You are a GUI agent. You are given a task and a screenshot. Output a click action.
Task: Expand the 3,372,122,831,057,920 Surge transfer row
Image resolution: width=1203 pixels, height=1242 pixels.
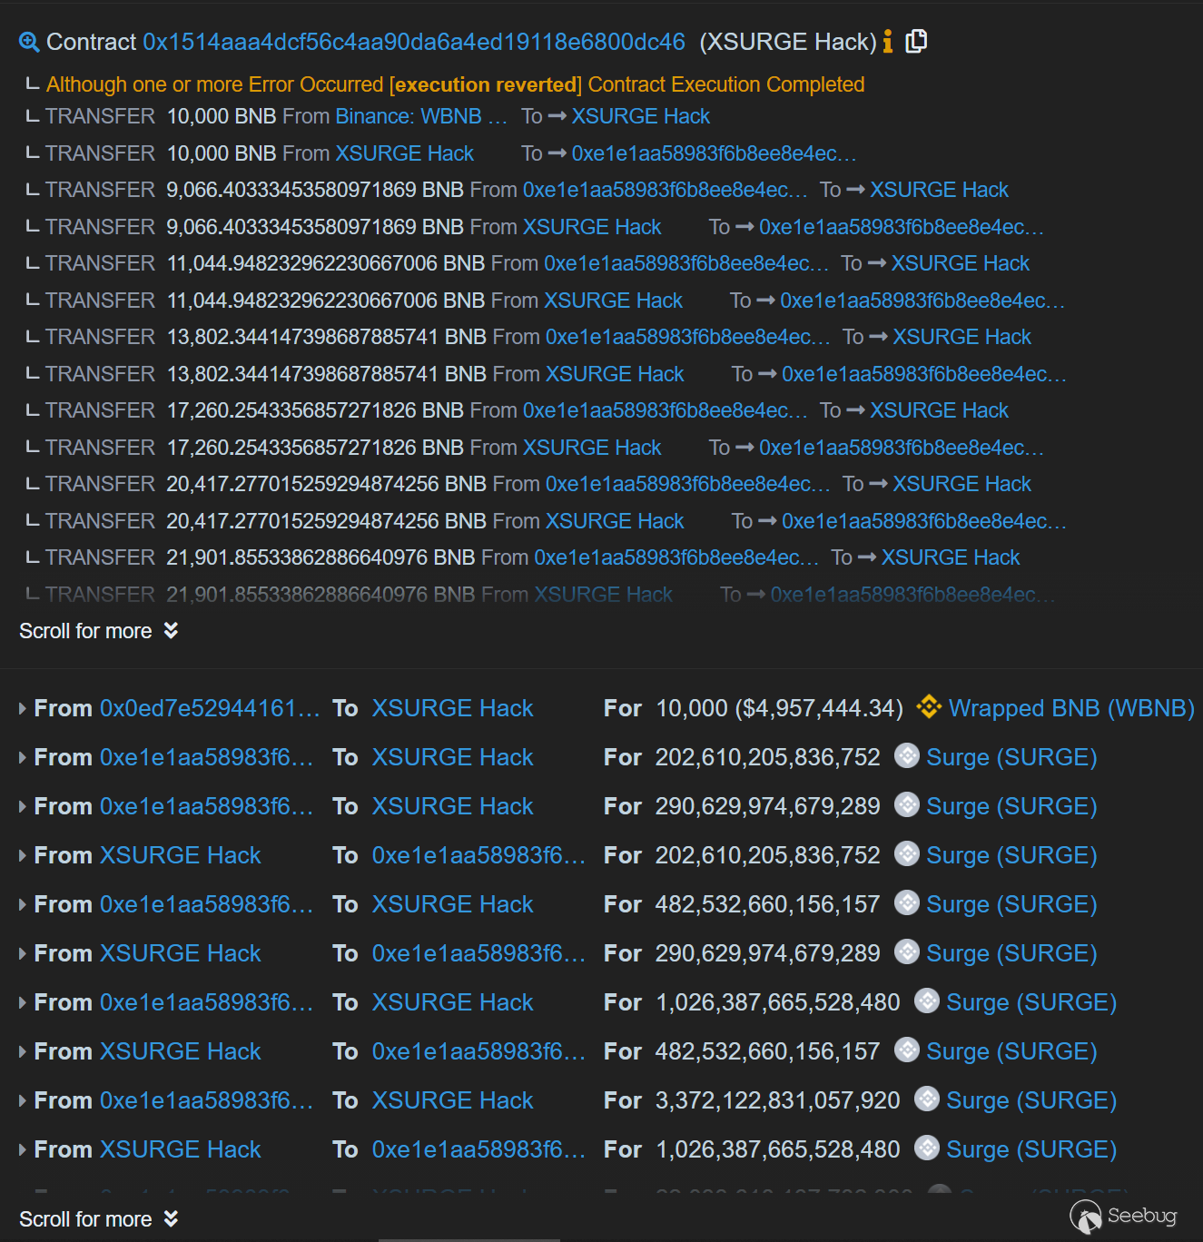pos(23,1100)
